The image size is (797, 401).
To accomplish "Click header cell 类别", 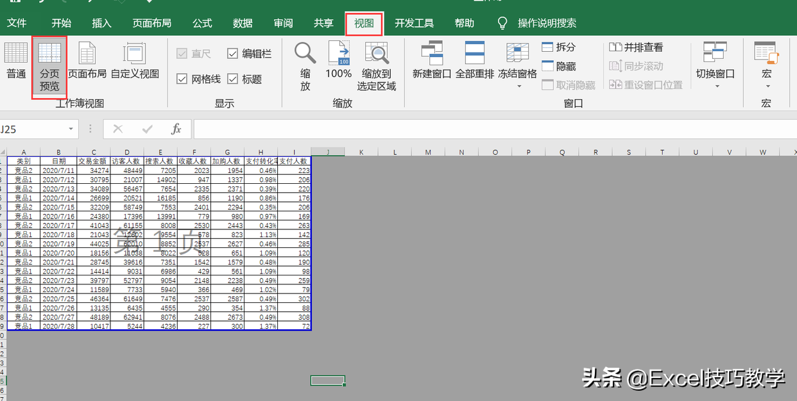I will point(24,161).
